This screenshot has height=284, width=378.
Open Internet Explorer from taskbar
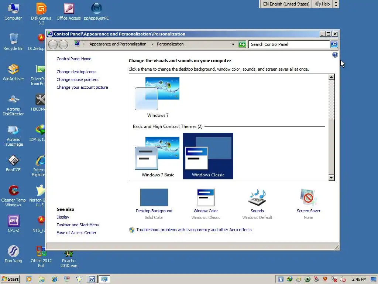pyautogui.click(x=55, y=279)
